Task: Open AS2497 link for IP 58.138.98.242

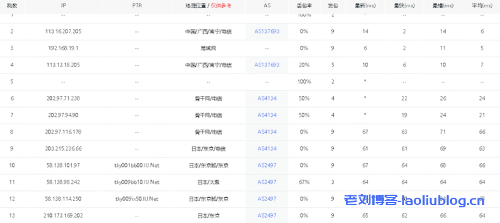Action: [x=267, y=182]
